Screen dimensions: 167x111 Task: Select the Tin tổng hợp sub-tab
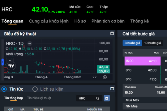click(x=14, y=98)
